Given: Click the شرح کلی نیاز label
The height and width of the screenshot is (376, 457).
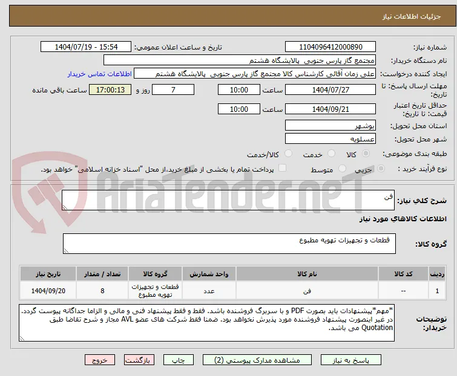Looking at the screenshot, I should point(422,200).
